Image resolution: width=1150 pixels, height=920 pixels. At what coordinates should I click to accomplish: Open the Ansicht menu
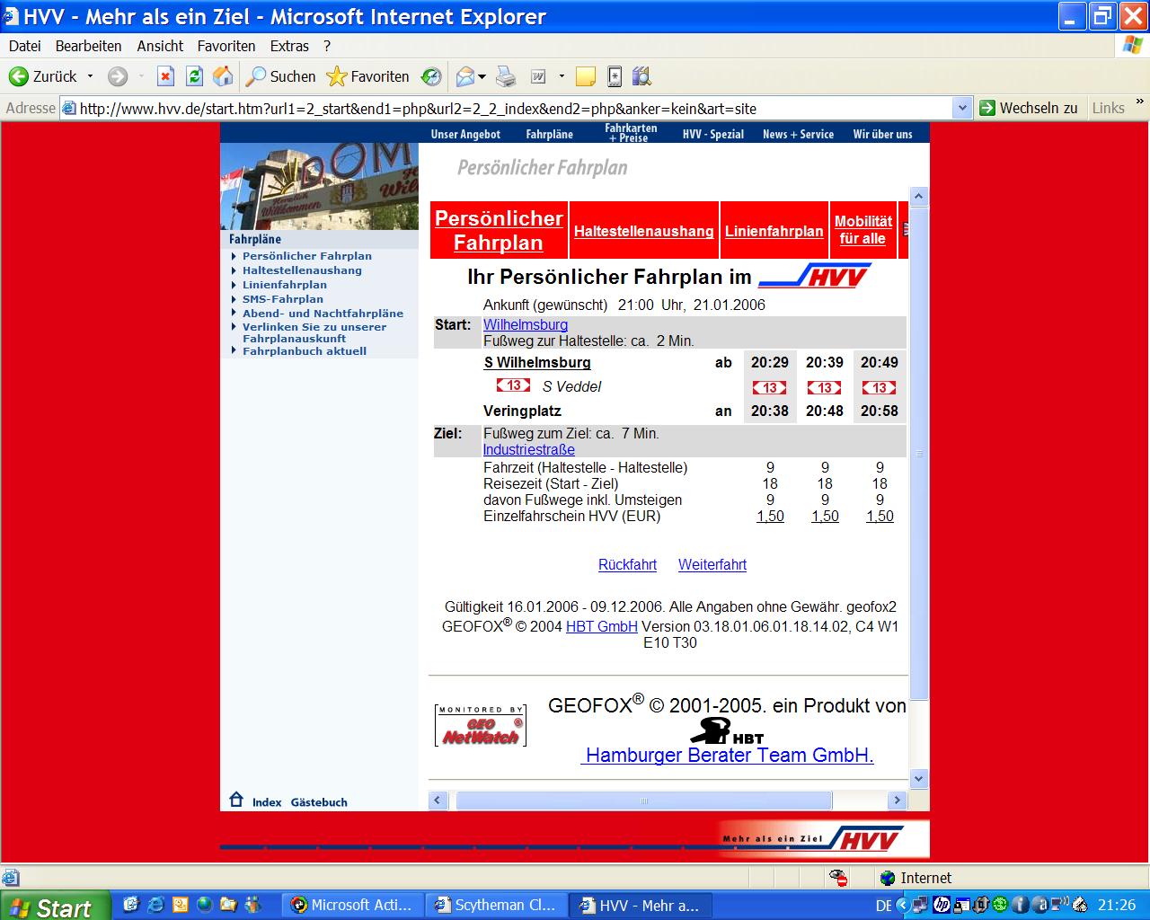click(160, 46)
